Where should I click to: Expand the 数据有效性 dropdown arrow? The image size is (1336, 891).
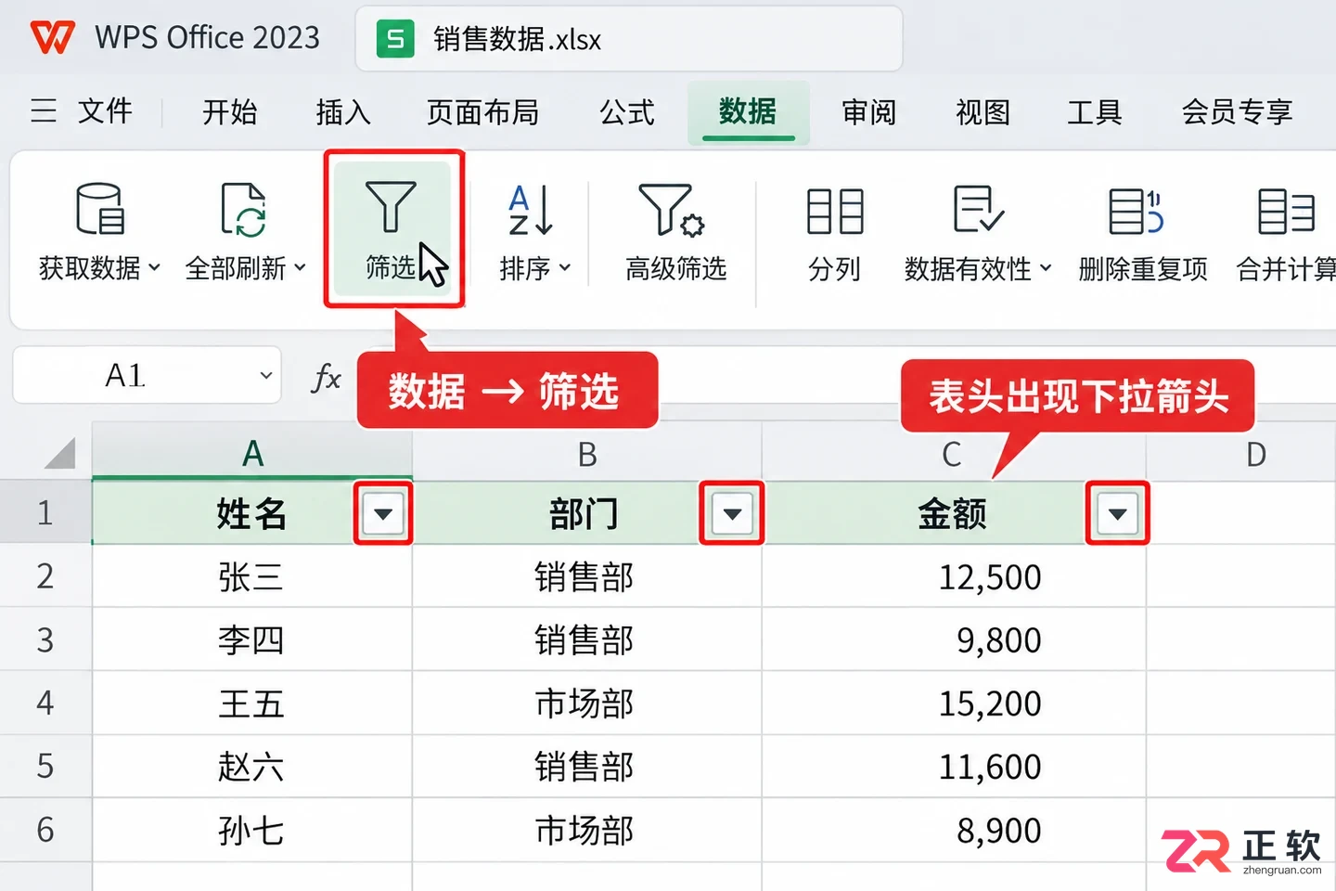click(x=1046, y=268)
